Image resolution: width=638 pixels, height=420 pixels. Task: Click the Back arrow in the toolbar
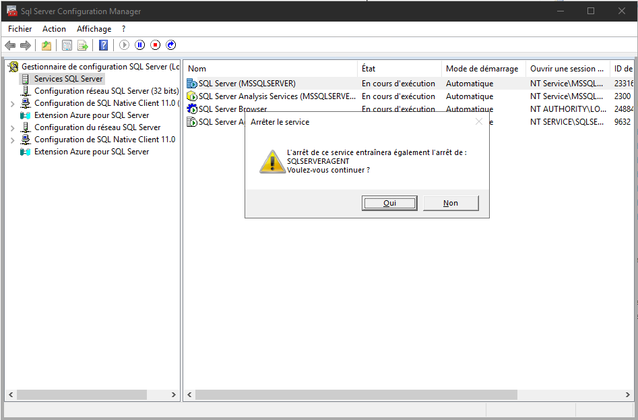point(10,45)
